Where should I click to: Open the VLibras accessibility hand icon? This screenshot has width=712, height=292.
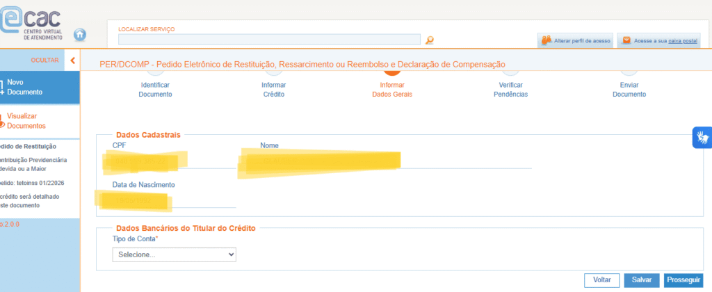click(x=702, y=138)
